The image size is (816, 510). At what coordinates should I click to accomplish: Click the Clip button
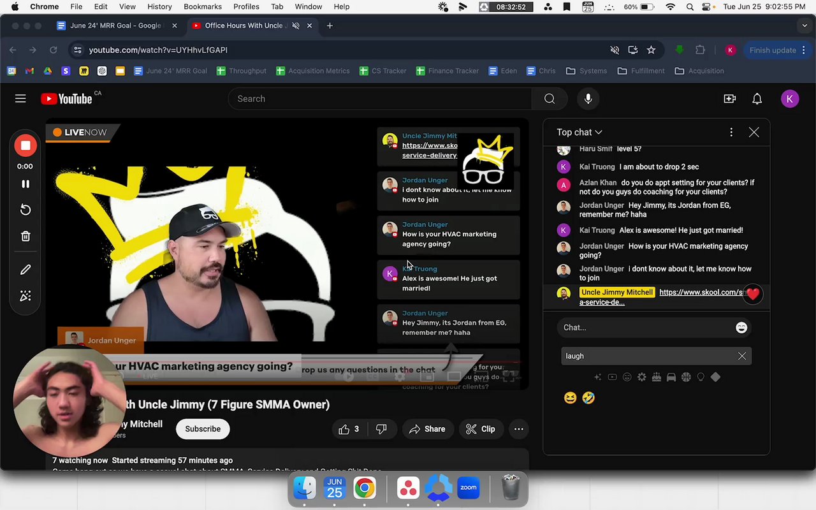pyautogui.click(x=481, y=429)
